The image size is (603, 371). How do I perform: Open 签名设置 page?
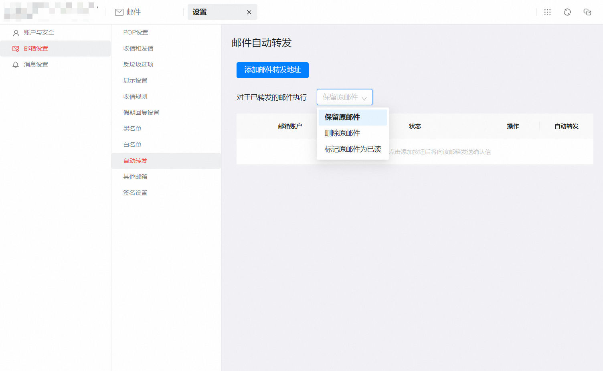point(166,193)
